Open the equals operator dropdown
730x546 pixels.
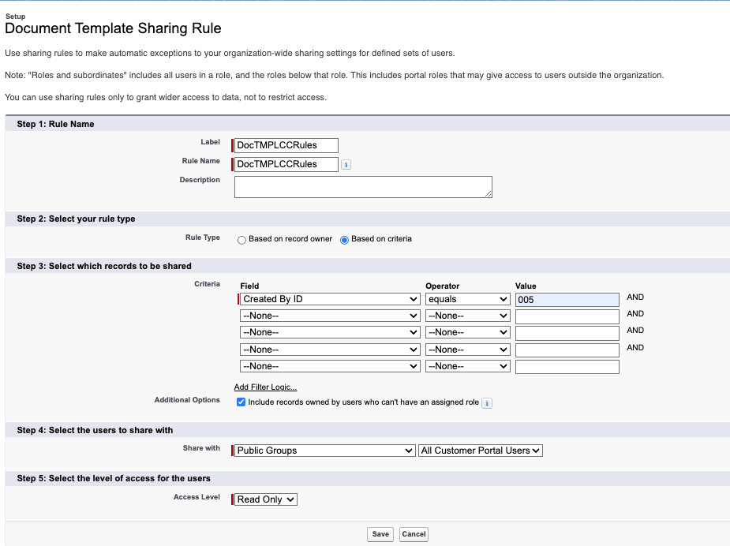tap(467, 298)
